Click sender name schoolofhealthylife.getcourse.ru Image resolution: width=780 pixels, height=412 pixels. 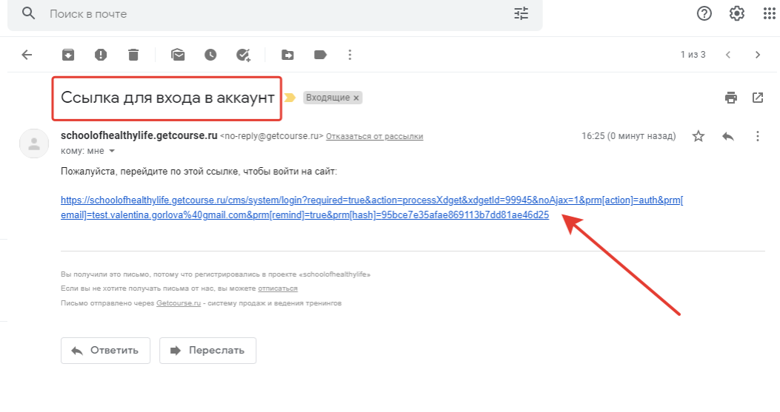pos(139,135)
